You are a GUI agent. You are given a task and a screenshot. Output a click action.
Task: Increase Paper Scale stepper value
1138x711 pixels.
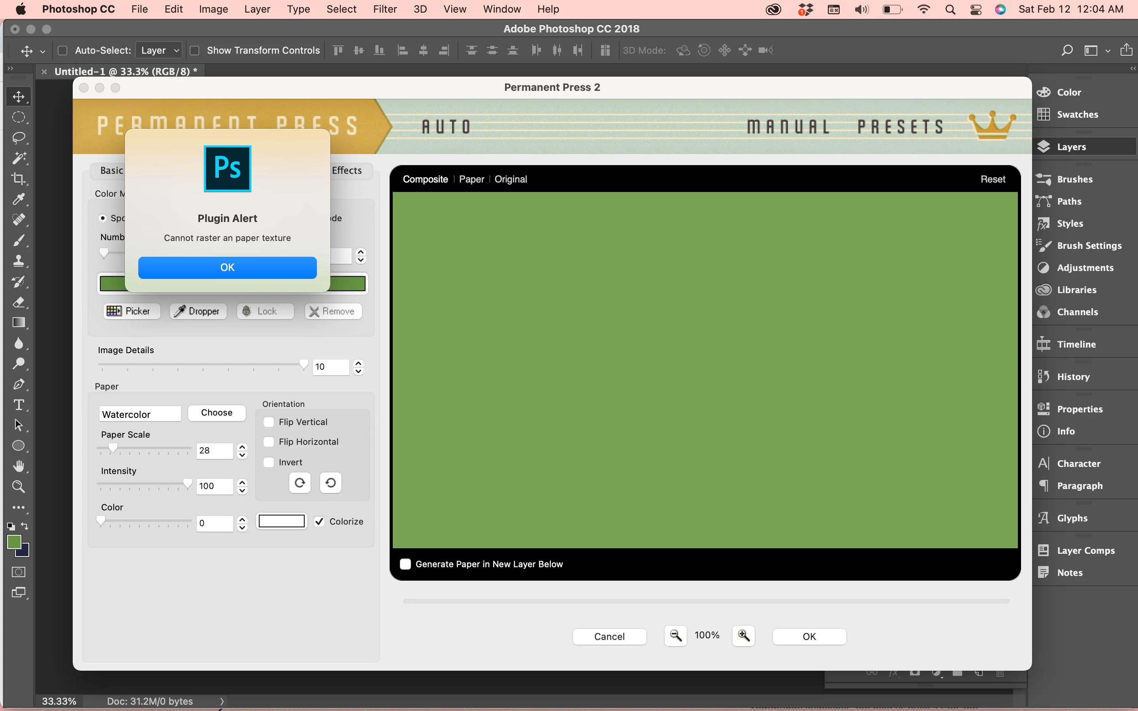[x=242, y=446]
